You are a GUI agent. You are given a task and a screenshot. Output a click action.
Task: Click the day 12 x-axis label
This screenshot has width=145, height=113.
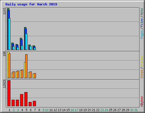[x=55, y=110]
